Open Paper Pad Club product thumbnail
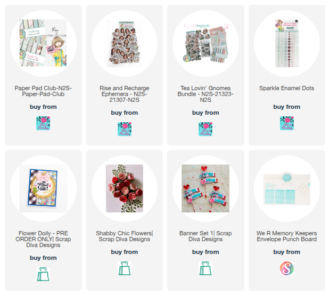 click(43, 43)
